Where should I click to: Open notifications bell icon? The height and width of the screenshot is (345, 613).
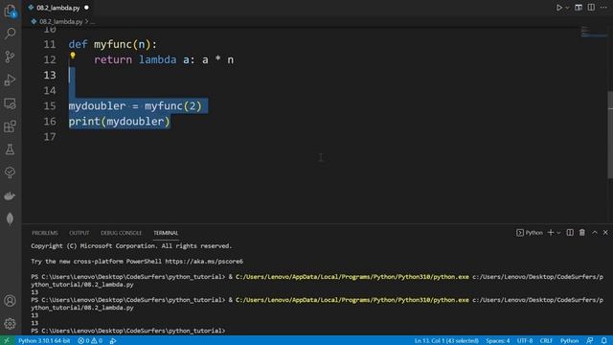pos(604,341)
